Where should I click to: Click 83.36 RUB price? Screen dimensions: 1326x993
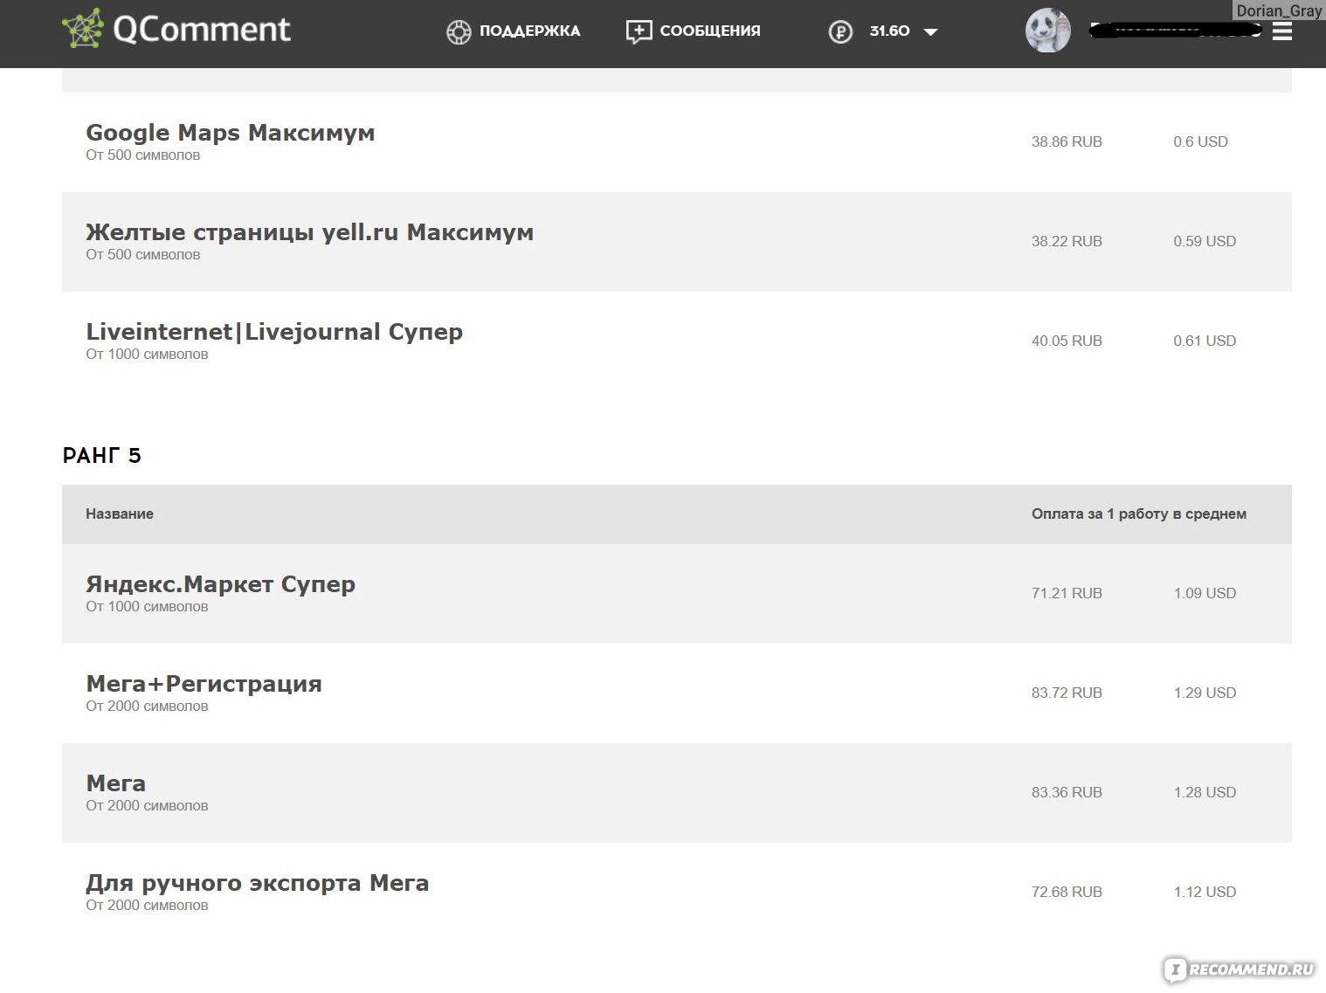1067,792
